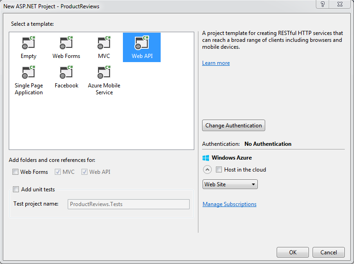Click the Select a template label
This screenshot has height=264, width=354.
pyautogui.click(x=32, y=24)
